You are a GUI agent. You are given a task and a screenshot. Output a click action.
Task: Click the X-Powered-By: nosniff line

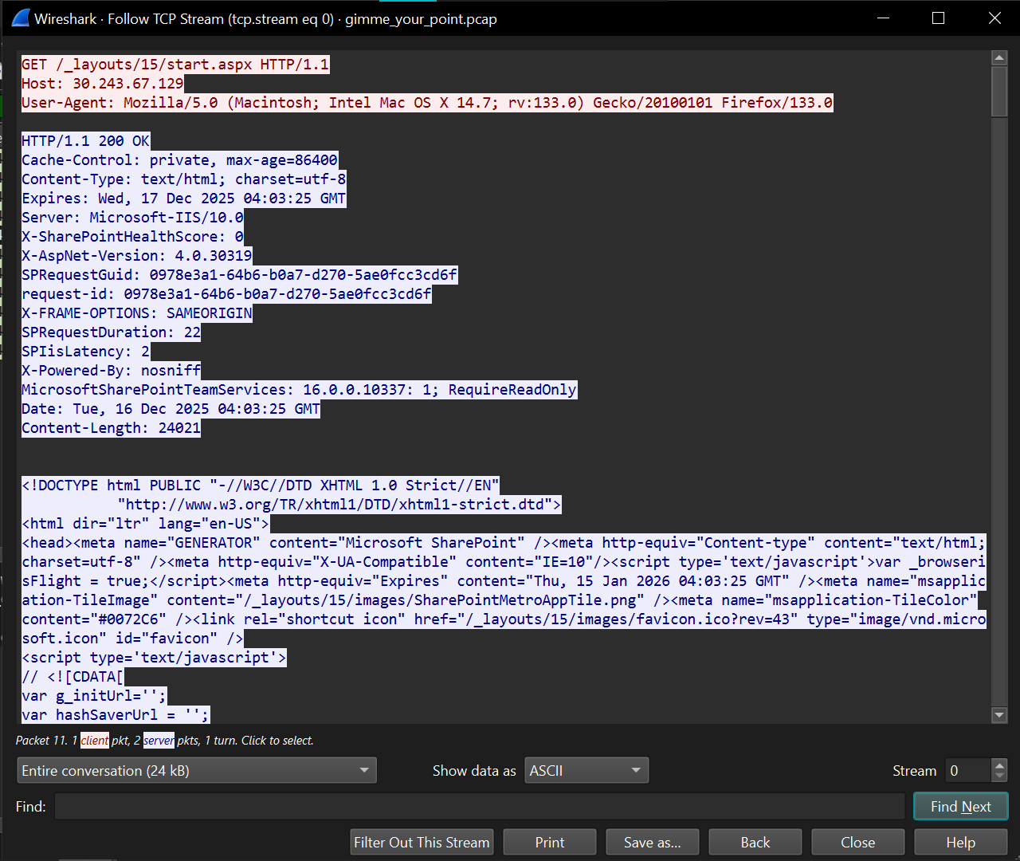click(x=111, y=371)
